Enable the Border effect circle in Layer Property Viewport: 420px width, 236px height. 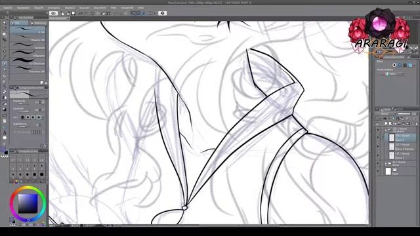click(394, 65)
